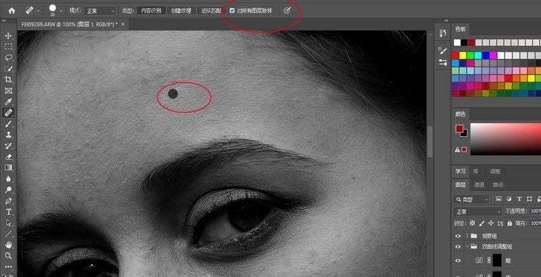Image resolution: width=541 pixels, height=277 pixels.
Task: Select the Eyedropper tool
Action: click(x=9, y=102)
